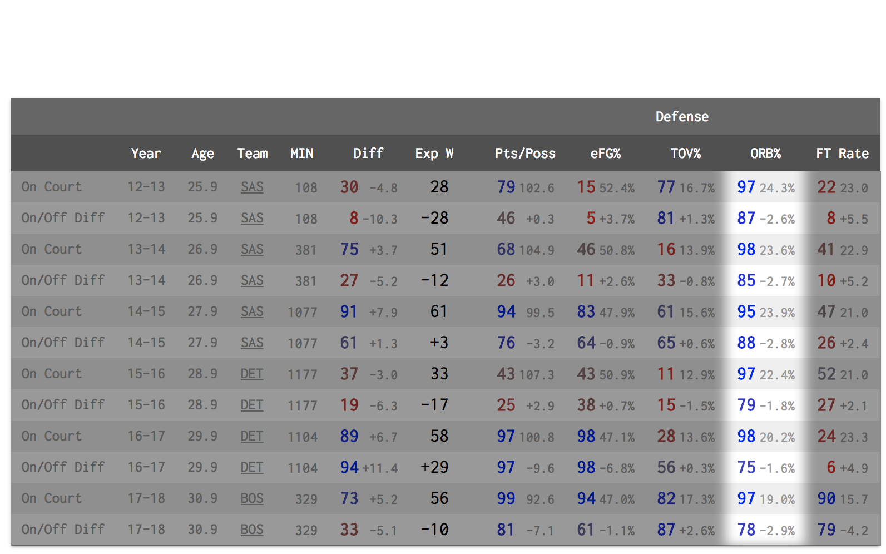Click the Defense group header
This screenshot has width=886, height=554.
pos(682,117)
